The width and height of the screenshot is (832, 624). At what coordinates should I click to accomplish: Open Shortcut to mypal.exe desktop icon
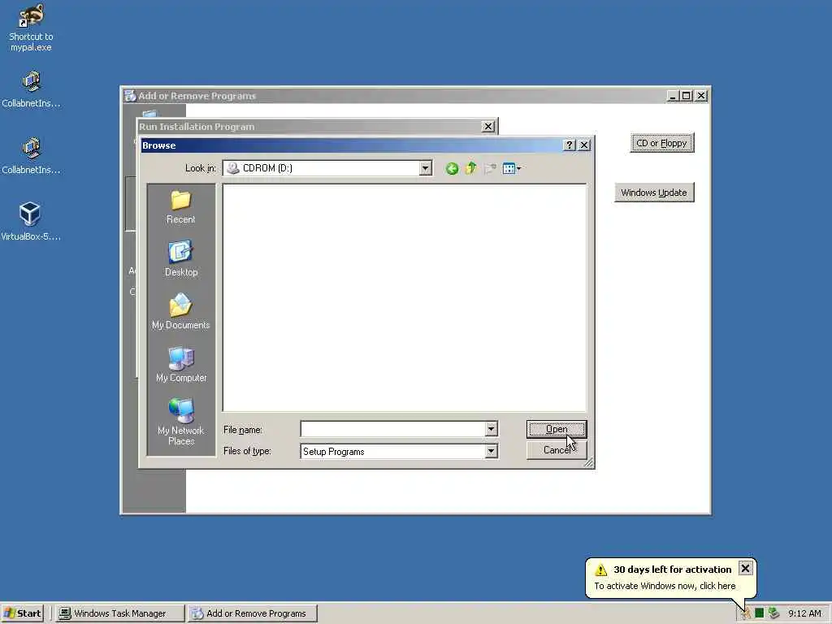(x=31, y=28)
